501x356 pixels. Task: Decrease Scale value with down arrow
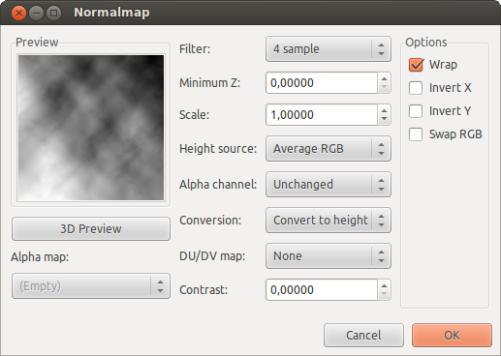point(384,119)
